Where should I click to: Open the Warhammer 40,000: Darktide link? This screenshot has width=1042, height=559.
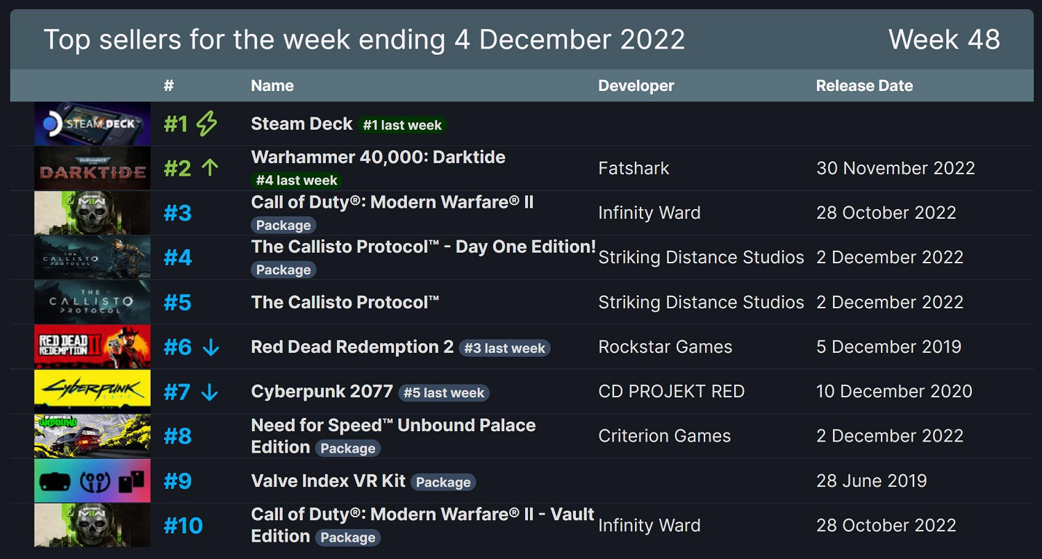tap(377, 157)
